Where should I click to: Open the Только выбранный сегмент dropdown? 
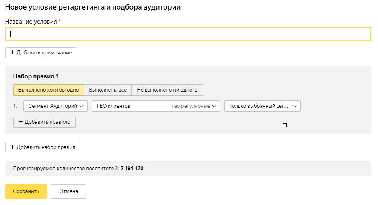point(262,106)
